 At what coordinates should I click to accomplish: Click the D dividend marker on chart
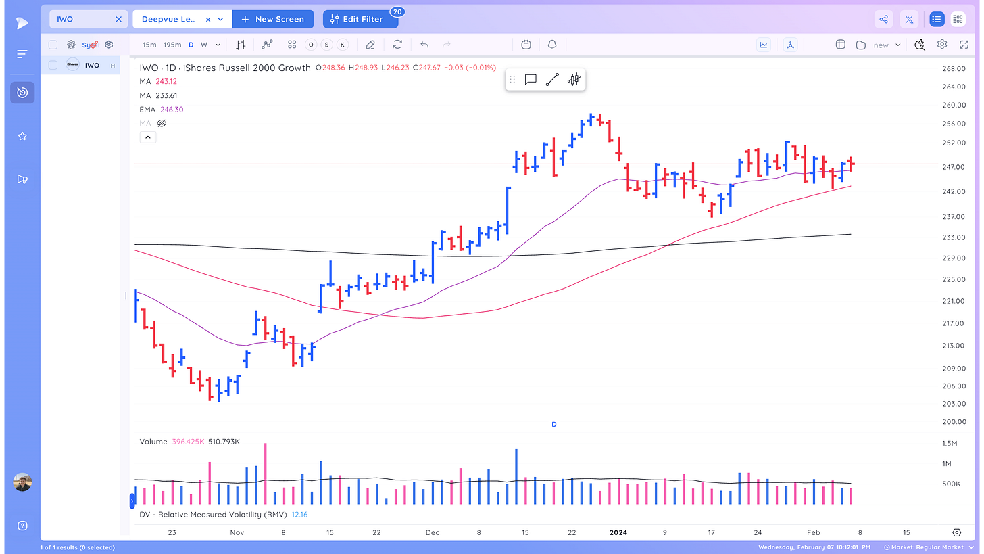553,424
